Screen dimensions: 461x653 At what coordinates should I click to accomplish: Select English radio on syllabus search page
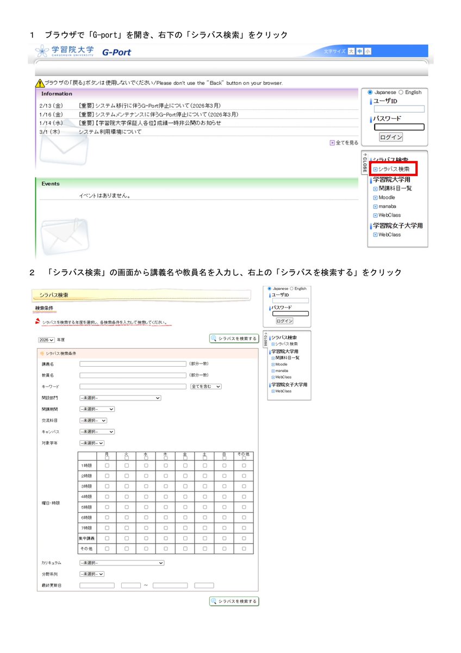(x=291, y=288)
